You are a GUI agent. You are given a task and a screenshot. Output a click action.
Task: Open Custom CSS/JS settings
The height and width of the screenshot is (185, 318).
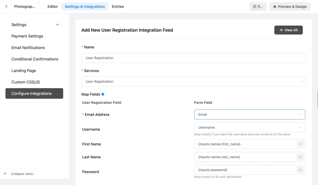25,82
